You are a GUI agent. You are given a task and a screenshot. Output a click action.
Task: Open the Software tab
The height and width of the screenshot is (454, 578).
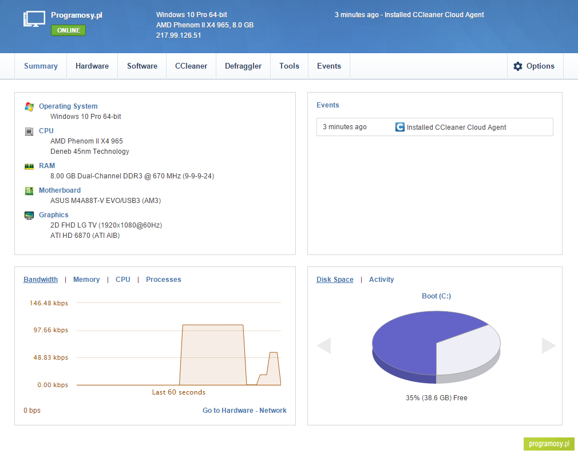pos(142,66)
